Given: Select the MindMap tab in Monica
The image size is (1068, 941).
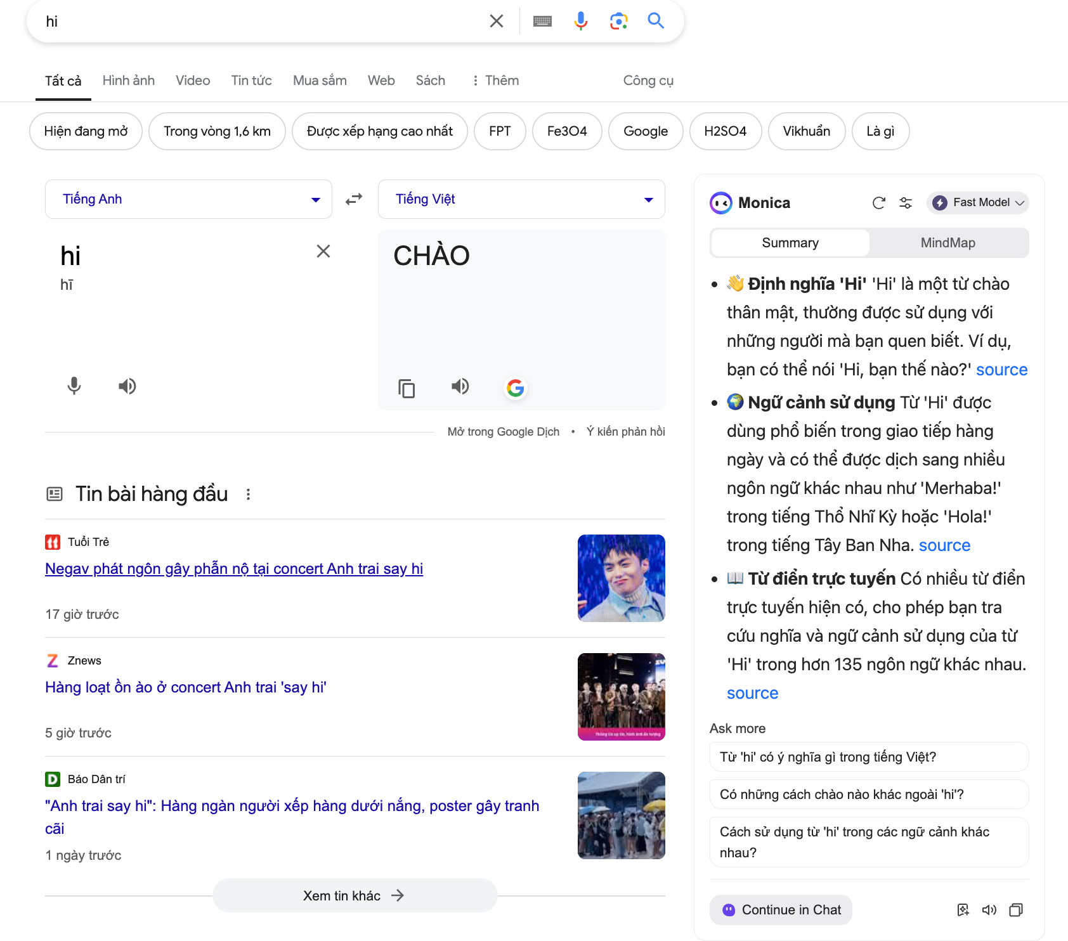Looking at the screenshot, I should click(948, 243).
